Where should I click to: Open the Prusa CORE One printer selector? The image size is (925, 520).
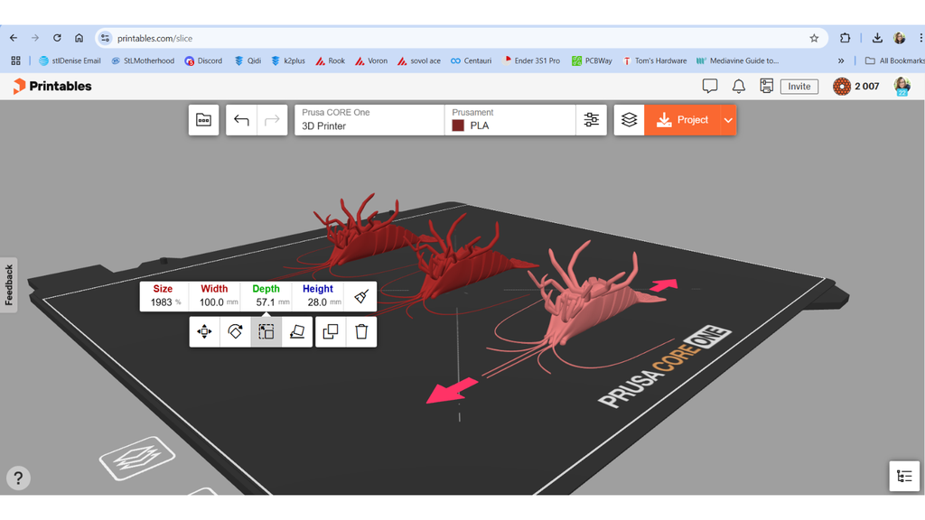click(x=369, y=120)
